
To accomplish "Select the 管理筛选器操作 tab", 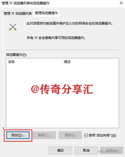I will [x=46, y=13].
